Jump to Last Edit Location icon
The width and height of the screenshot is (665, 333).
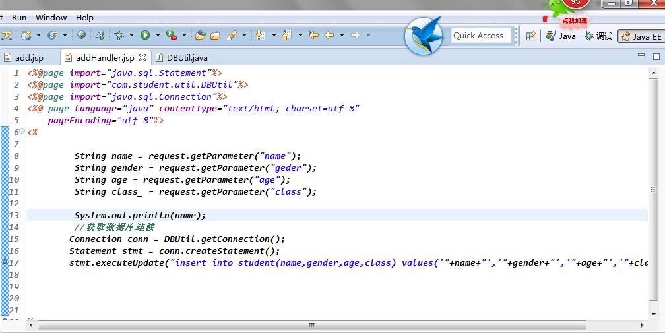pos(313,35)
